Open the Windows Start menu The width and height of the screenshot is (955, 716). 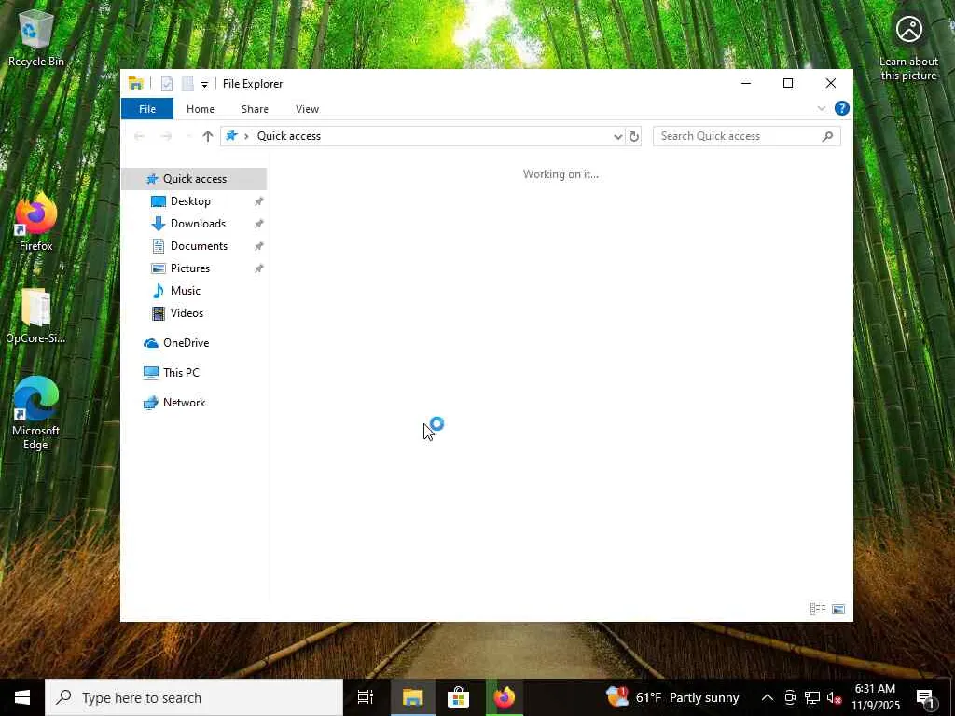click(22, 697)
